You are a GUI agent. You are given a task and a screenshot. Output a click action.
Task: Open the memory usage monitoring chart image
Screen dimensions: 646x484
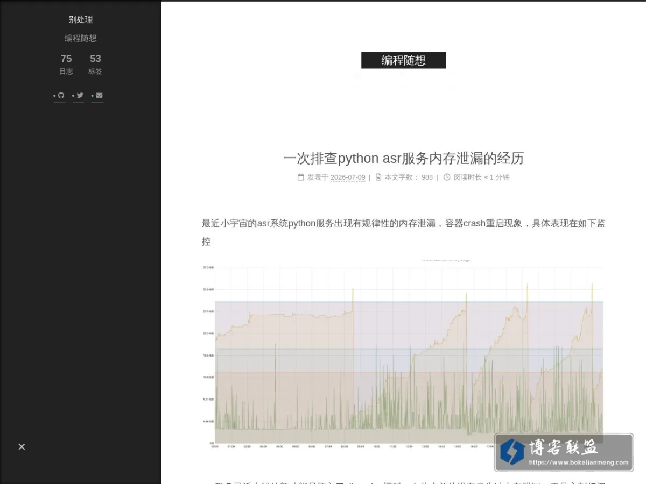point(404,354)
